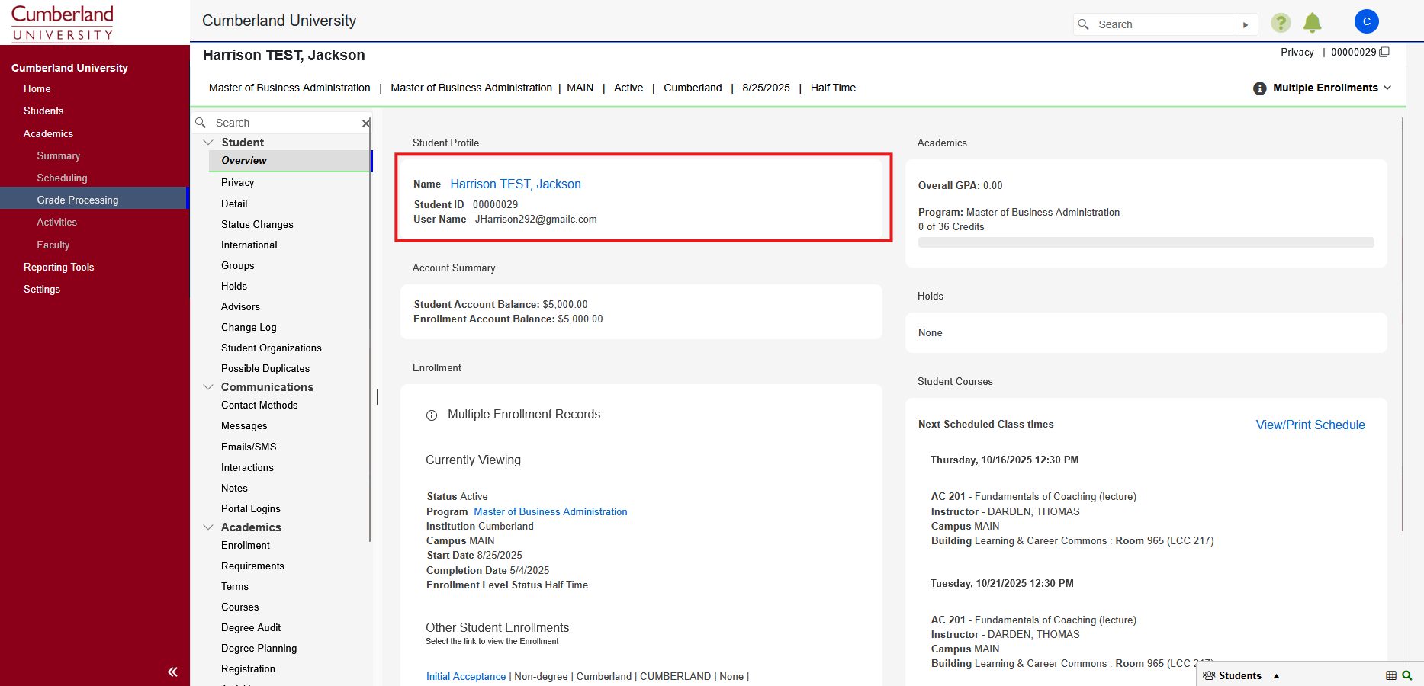Open Messages under Communications

point(244,425)
